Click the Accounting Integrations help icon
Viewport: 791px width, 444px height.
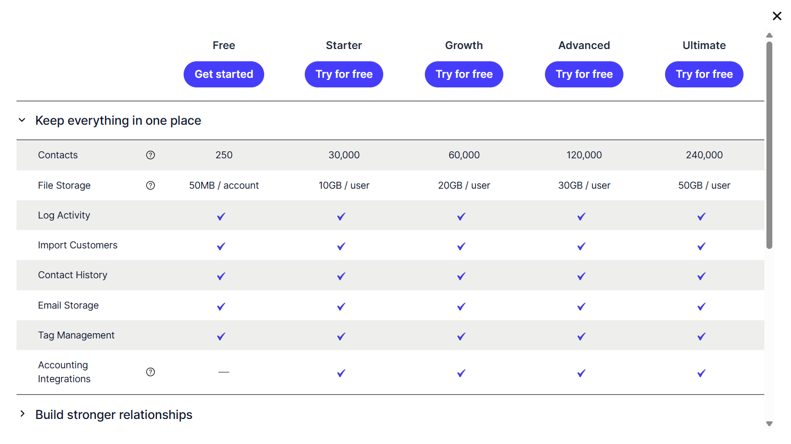(151, 372)
